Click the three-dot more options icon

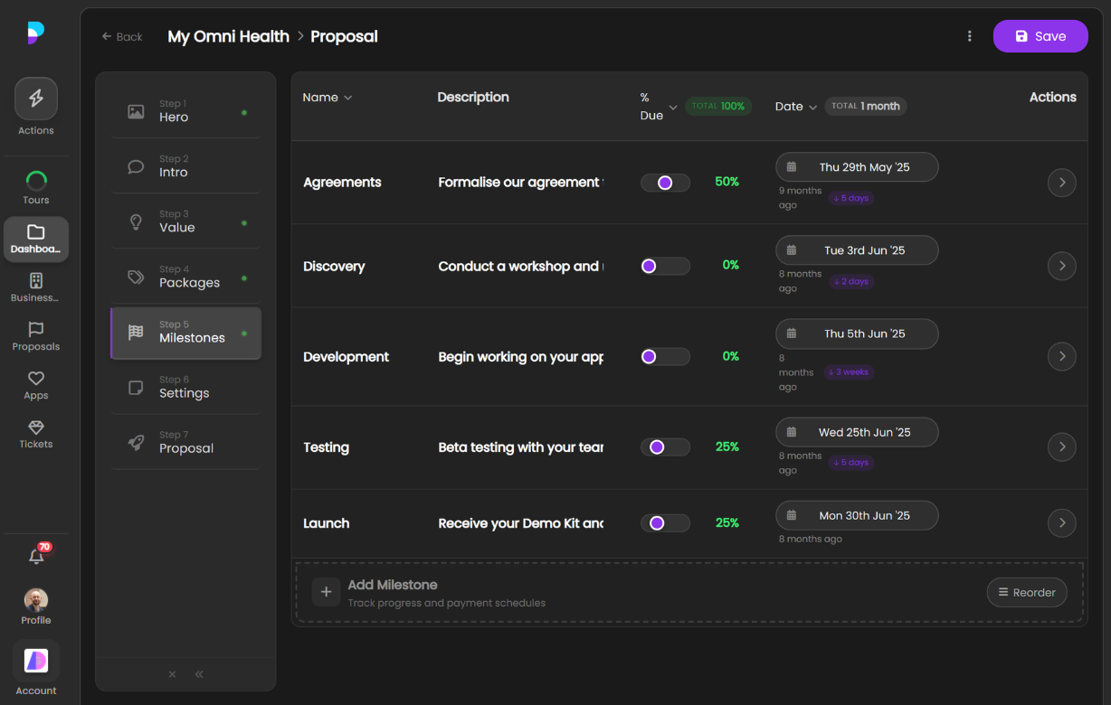(x=969, y=36)
